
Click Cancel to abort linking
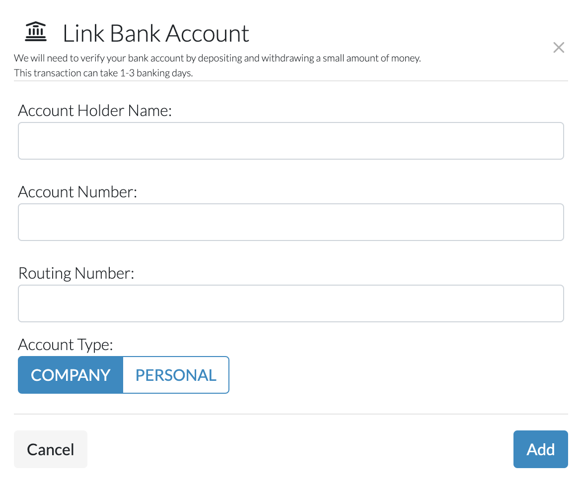(x=50, y=449)
